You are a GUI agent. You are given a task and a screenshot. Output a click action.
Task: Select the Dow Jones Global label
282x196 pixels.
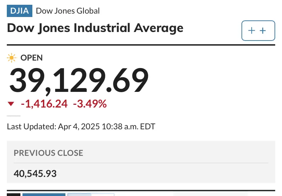(x=68, y=11)
